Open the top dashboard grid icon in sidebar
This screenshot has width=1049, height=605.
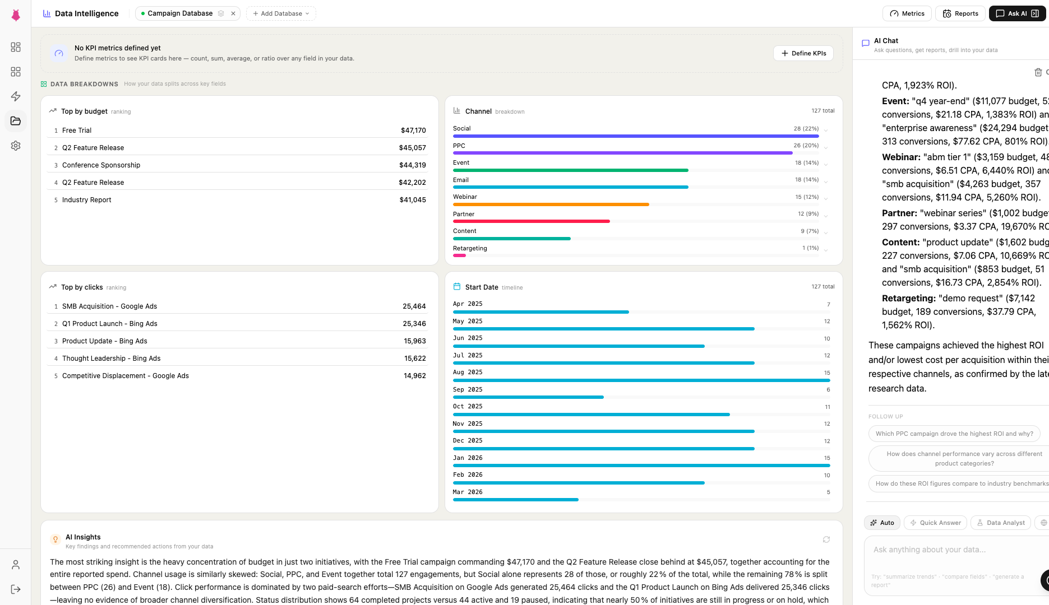tap(16, 47)
